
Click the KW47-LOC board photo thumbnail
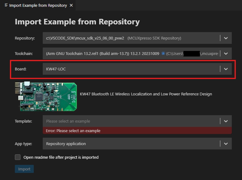pos(46,96)
